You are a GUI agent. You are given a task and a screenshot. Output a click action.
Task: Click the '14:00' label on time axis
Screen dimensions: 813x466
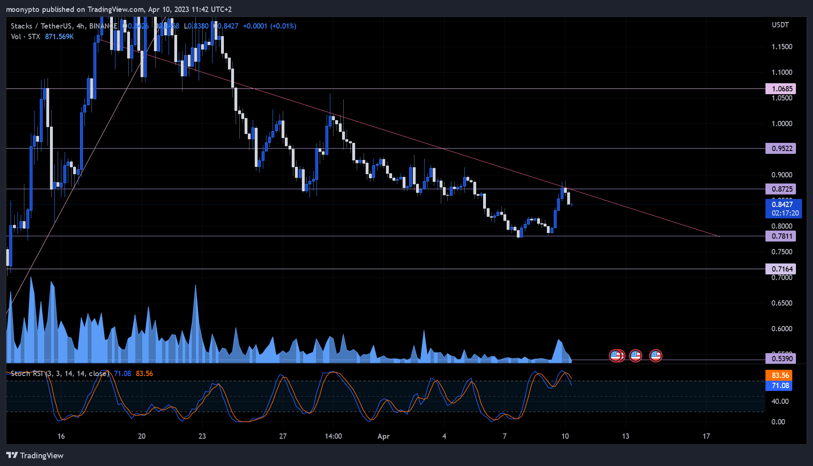pos(333,436)
